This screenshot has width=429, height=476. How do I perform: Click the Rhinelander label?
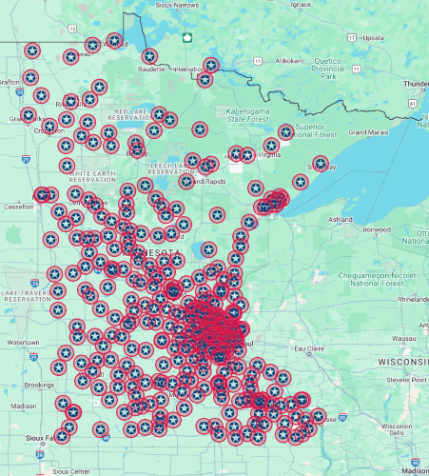(x=413, y=299)
